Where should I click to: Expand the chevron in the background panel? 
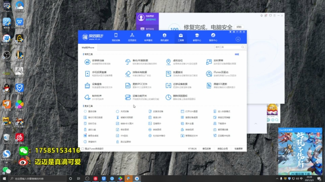click(256, 123)
